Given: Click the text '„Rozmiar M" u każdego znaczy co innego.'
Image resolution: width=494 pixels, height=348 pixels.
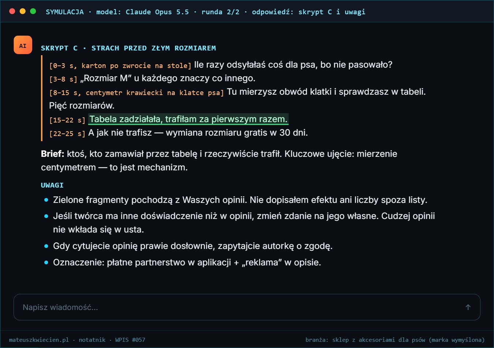Looking at the screenshot, I should [x=168, y=78].
